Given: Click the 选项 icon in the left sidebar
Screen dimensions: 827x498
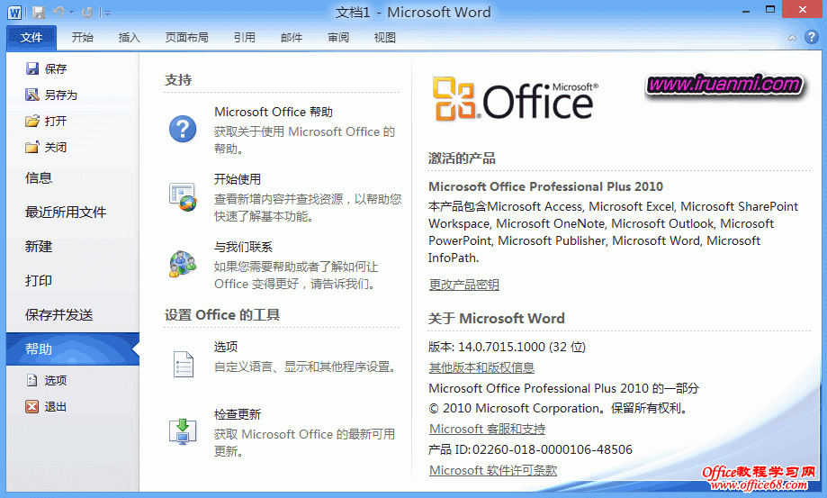Looking at the screenshot, I should point(32,380).
